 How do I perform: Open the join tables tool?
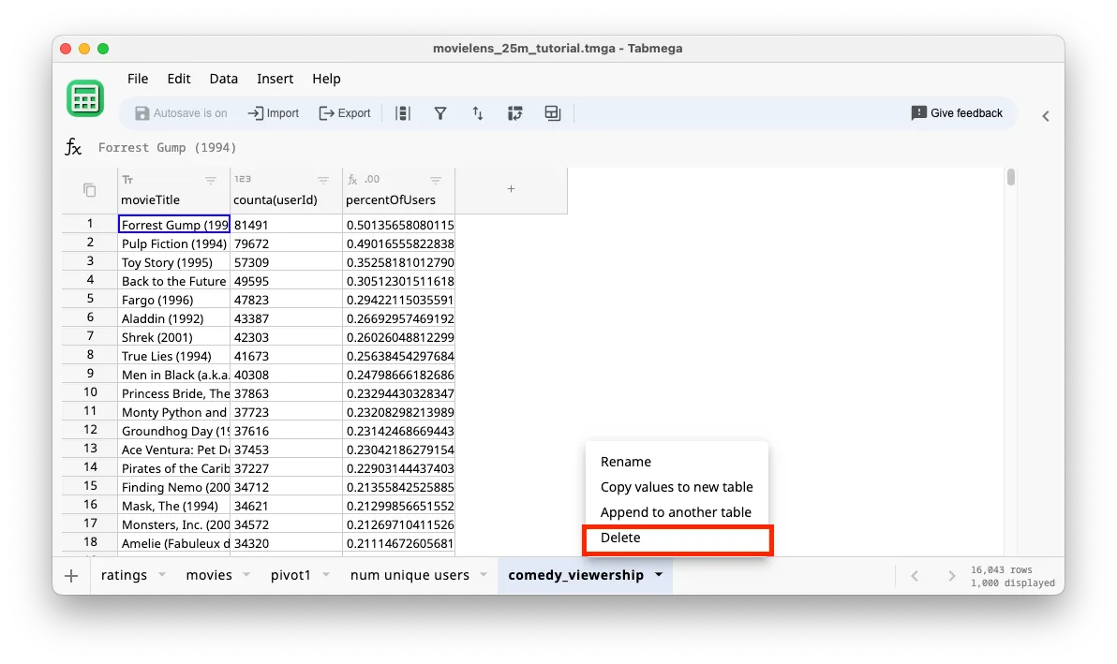pos(552,112)
